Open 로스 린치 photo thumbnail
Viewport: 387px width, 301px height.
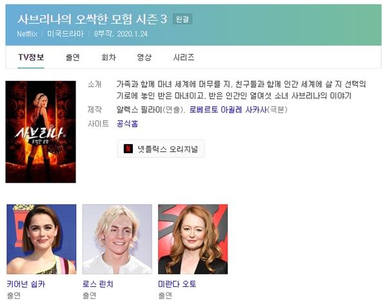(x=117, y=239)
